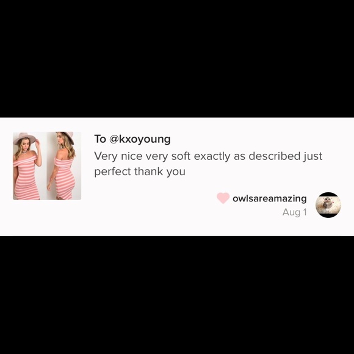The image size is (354, 354).
Task: Click the pink hat in the dress photo
Action: point(24,138)
